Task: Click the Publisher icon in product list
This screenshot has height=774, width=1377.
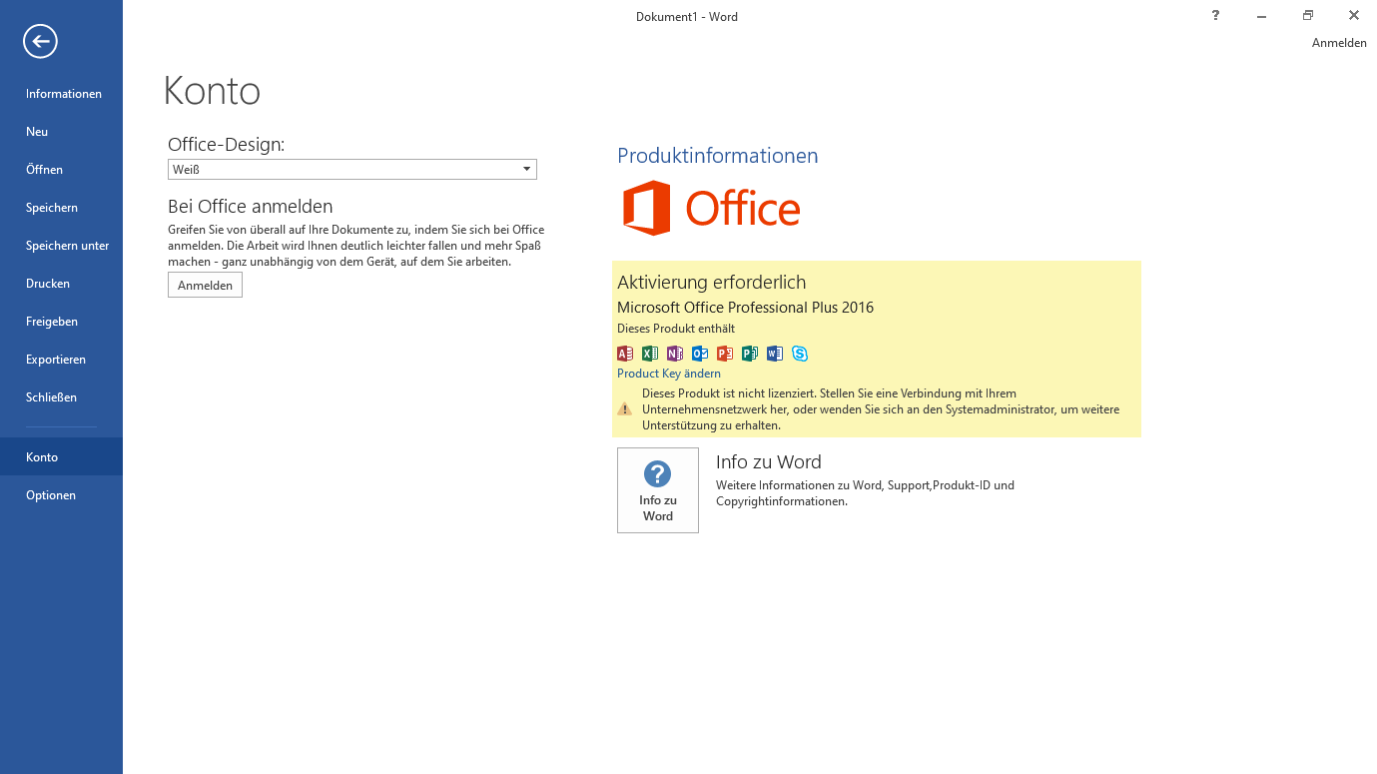Action: point(750,354)
